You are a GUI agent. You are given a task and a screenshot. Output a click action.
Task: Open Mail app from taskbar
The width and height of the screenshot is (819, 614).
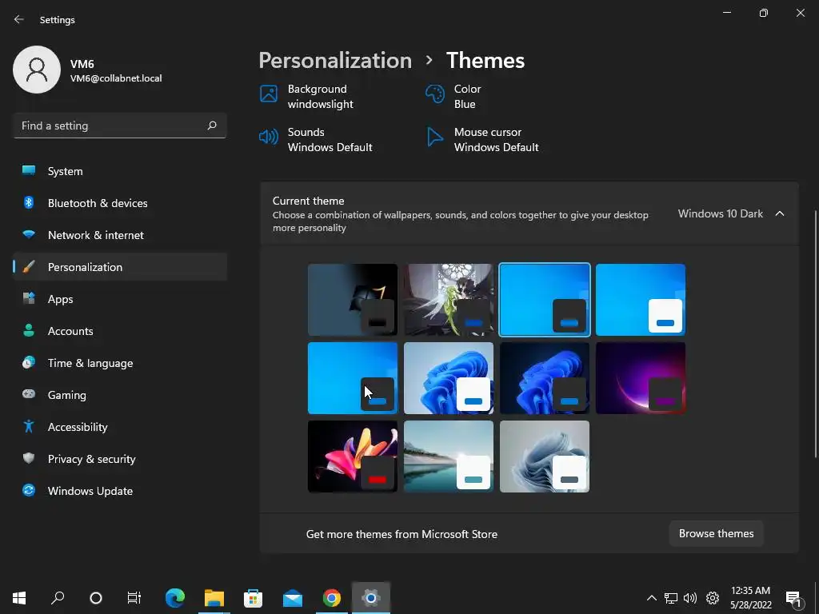tap(293, 597)
